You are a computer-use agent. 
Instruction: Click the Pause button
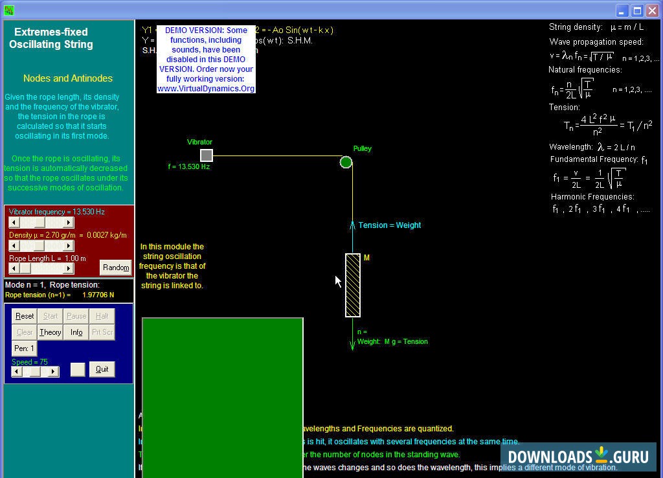pyautogui.click(x=76, y=316)
